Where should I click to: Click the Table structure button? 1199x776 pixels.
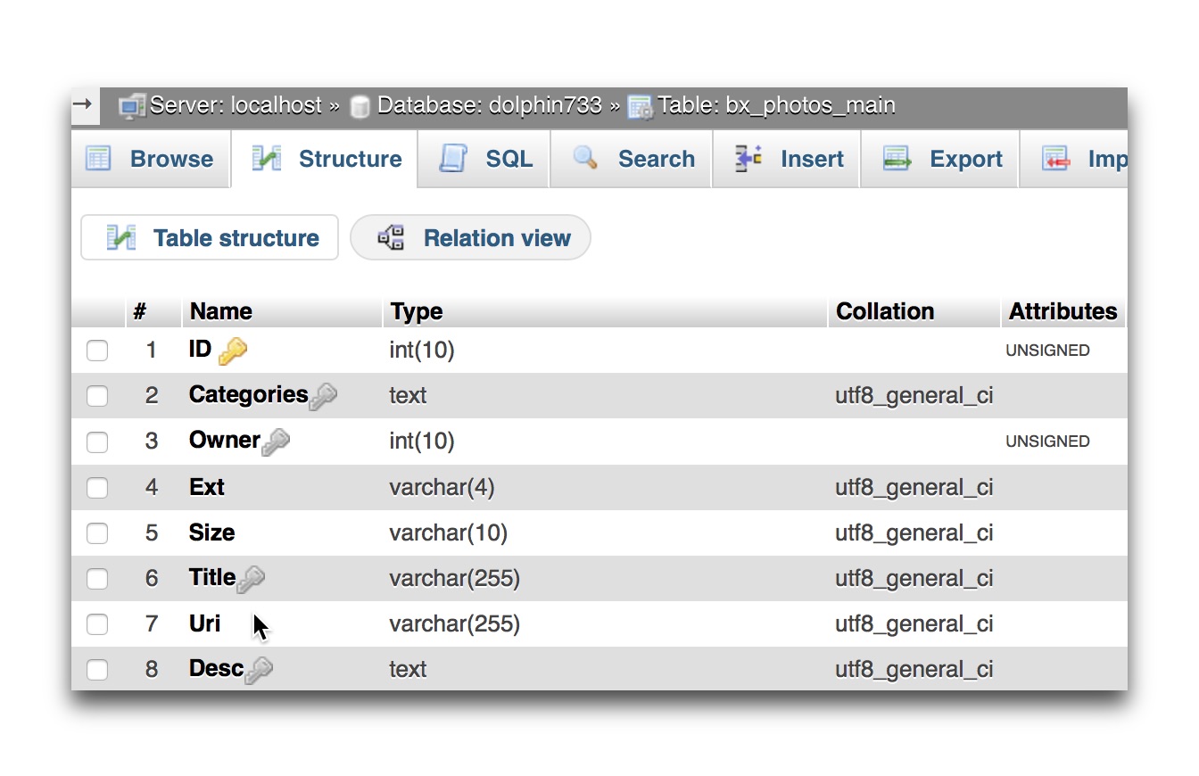coord(211,238)
